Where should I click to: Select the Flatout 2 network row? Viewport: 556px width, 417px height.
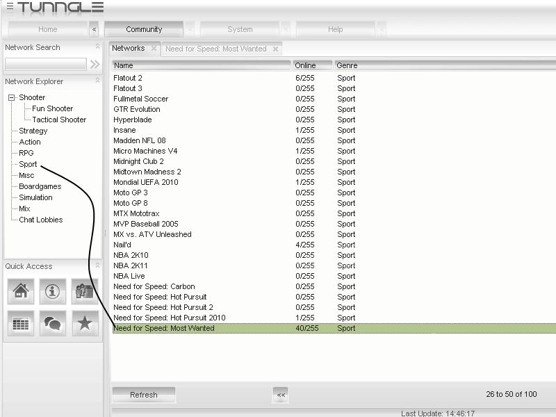pos(128,78)
